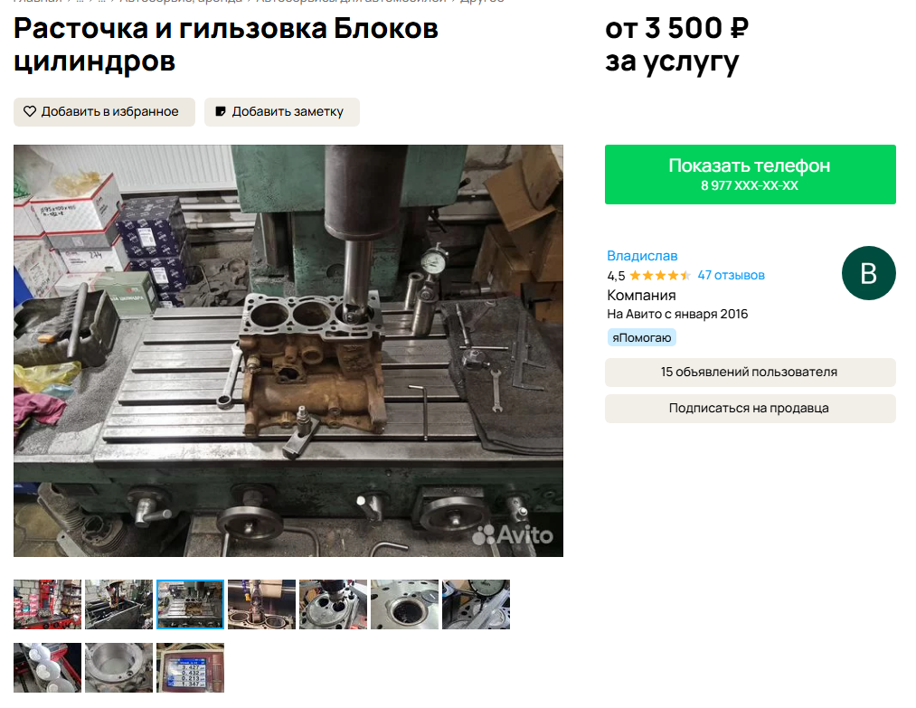Open seller profile link Владислав
Image resolution: width=916 pixels, height=708 pixels.
coord(642,256)
